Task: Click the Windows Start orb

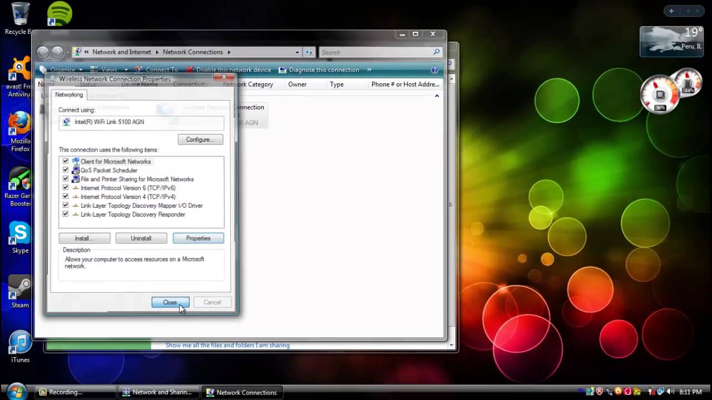Action: 17,391
